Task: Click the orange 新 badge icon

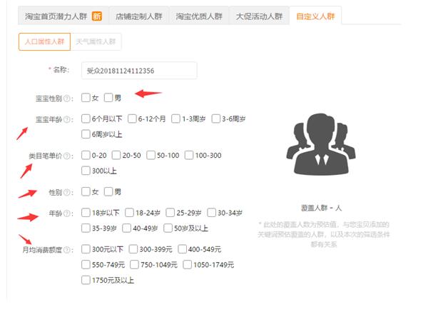Action: click(x=97, y=16)
